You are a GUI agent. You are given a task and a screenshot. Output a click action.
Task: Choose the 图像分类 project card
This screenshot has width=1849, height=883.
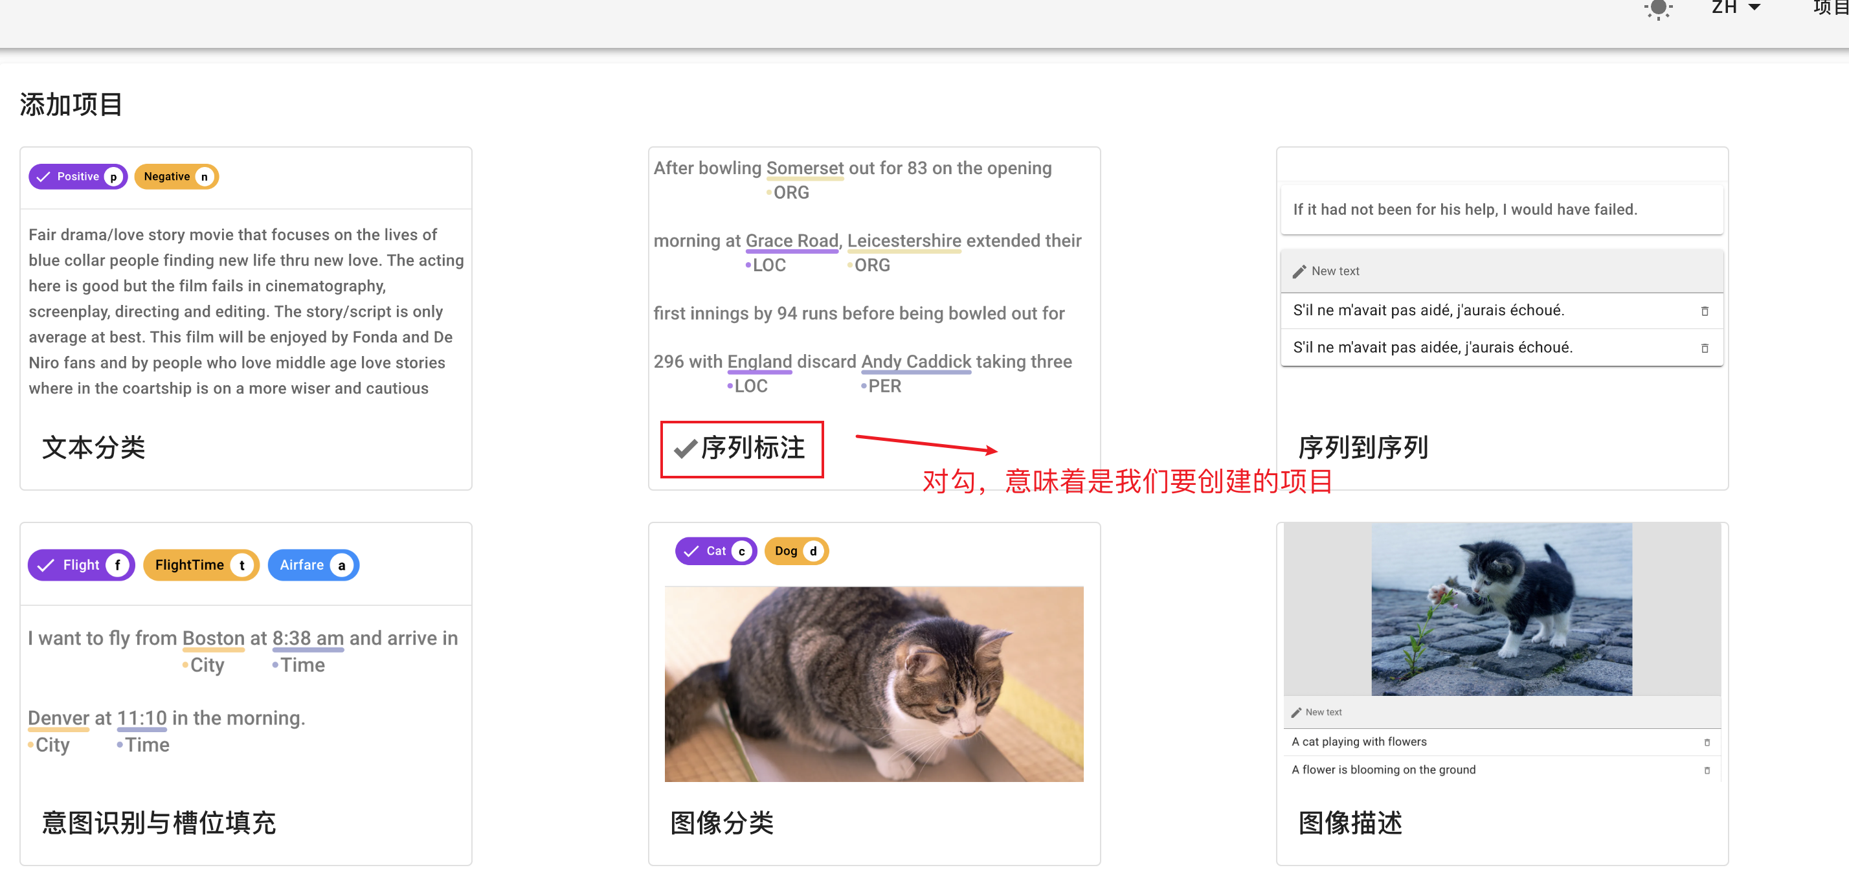click(x=721, y=823)
